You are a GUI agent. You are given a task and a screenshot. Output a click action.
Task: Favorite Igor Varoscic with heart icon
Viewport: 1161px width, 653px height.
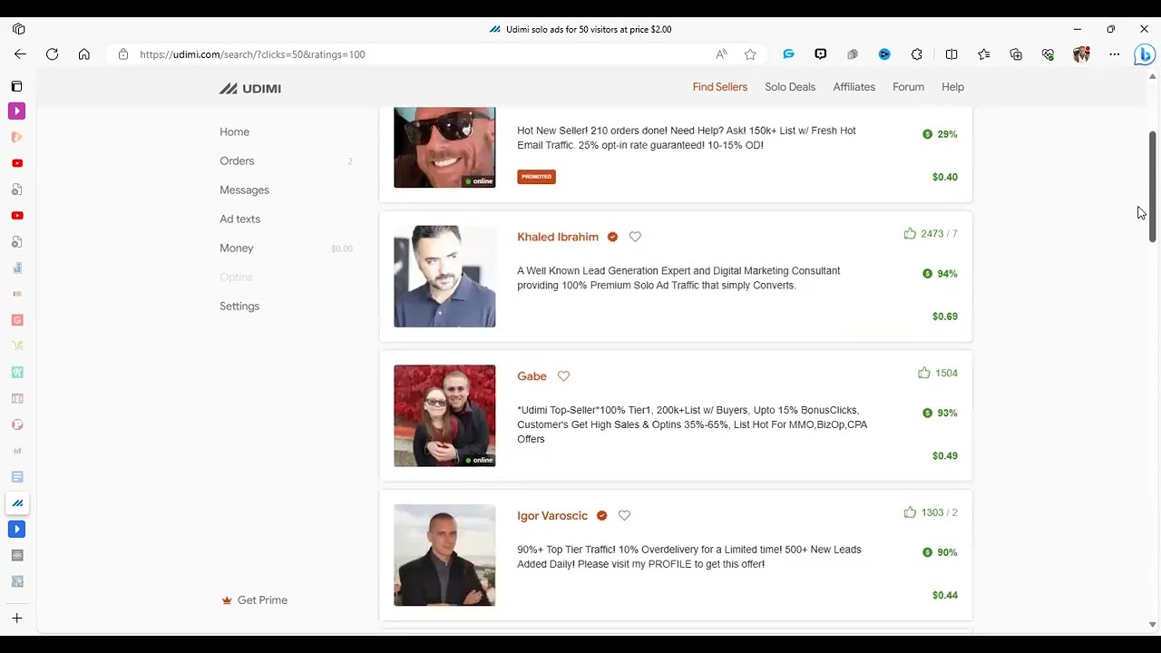[624, 515]
